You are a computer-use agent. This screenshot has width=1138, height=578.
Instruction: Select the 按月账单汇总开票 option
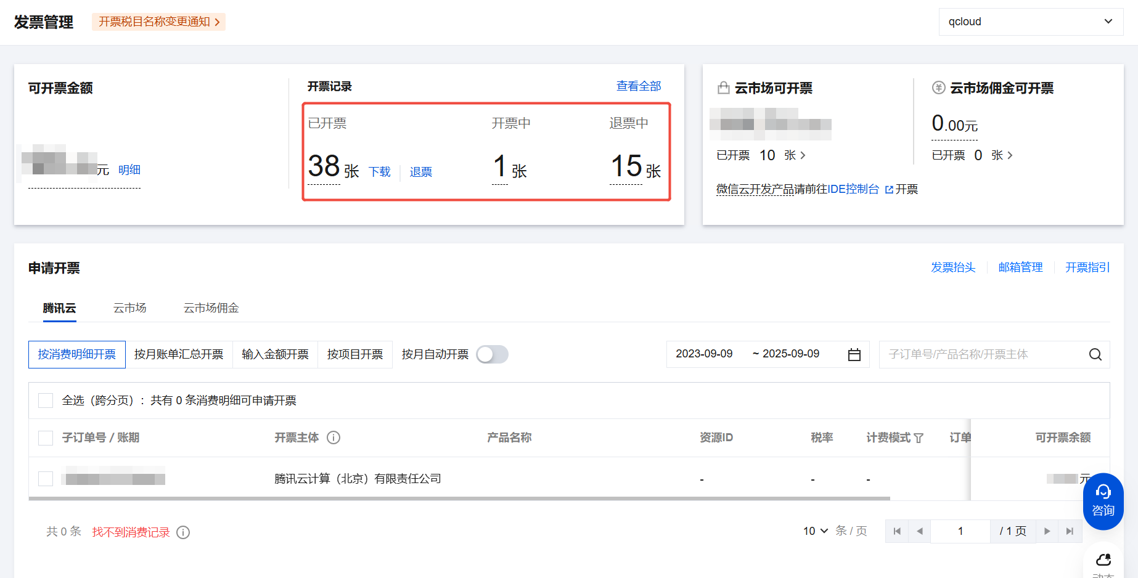pyautogui.click(x=179, y=354)
